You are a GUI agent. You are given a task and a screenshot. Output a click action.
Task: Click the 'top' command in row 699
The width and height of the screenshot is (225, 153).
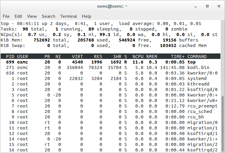[191, 62]
